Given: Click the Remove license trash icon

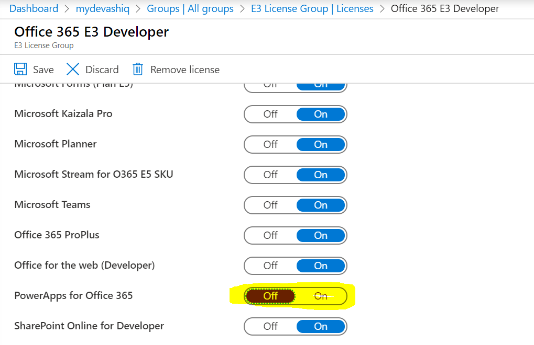Looking at the screenshot, I should (138, 70).
